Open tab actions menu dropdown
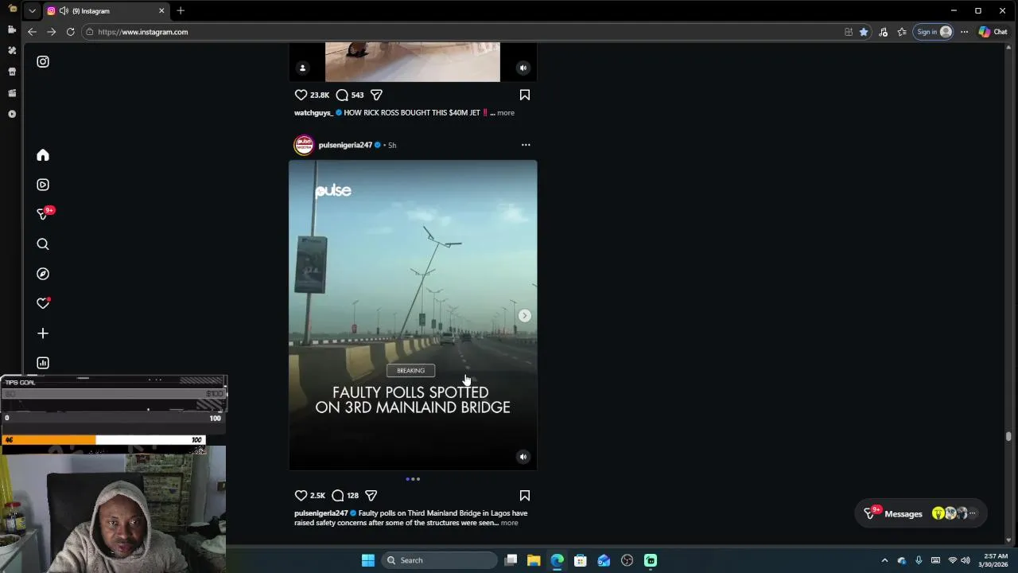Viewport: 1018px width, 573px height. pyautogui.click(x=32, y=10)
